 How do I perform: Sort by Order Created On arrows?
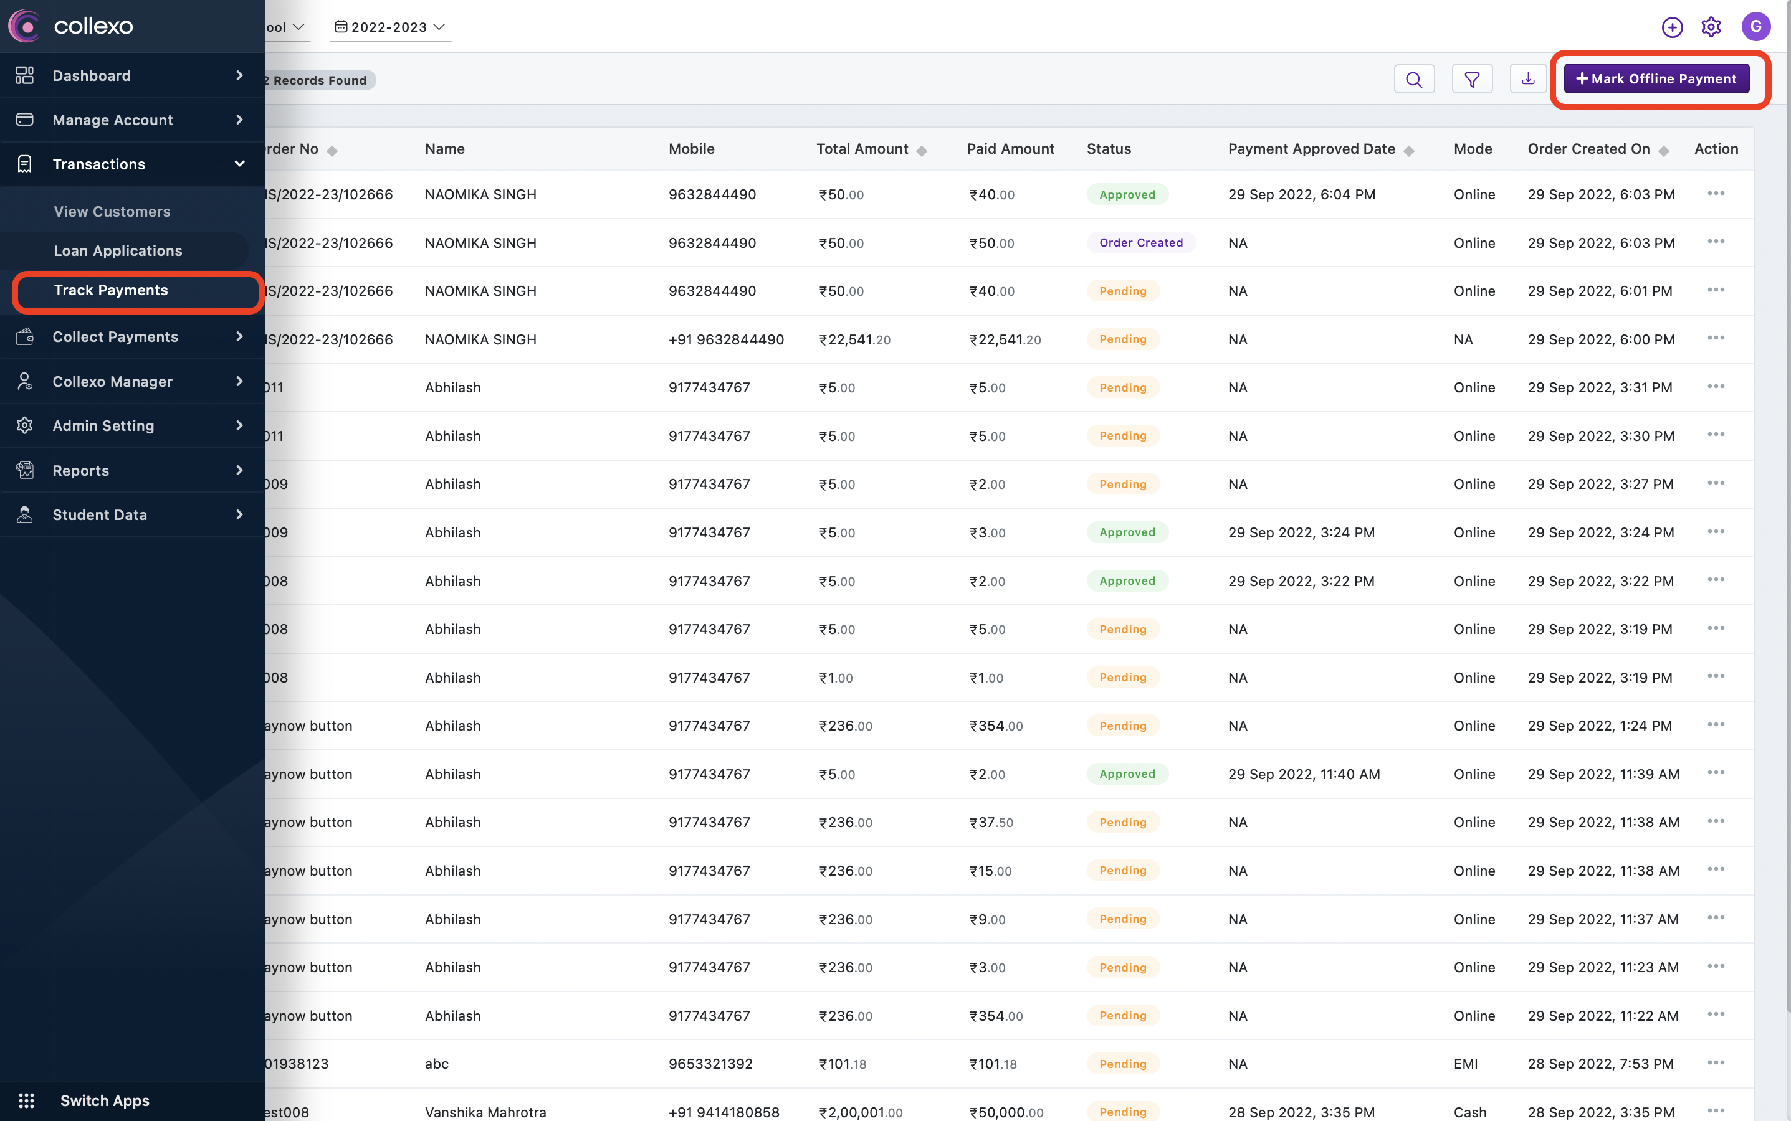pos(1664,151)
